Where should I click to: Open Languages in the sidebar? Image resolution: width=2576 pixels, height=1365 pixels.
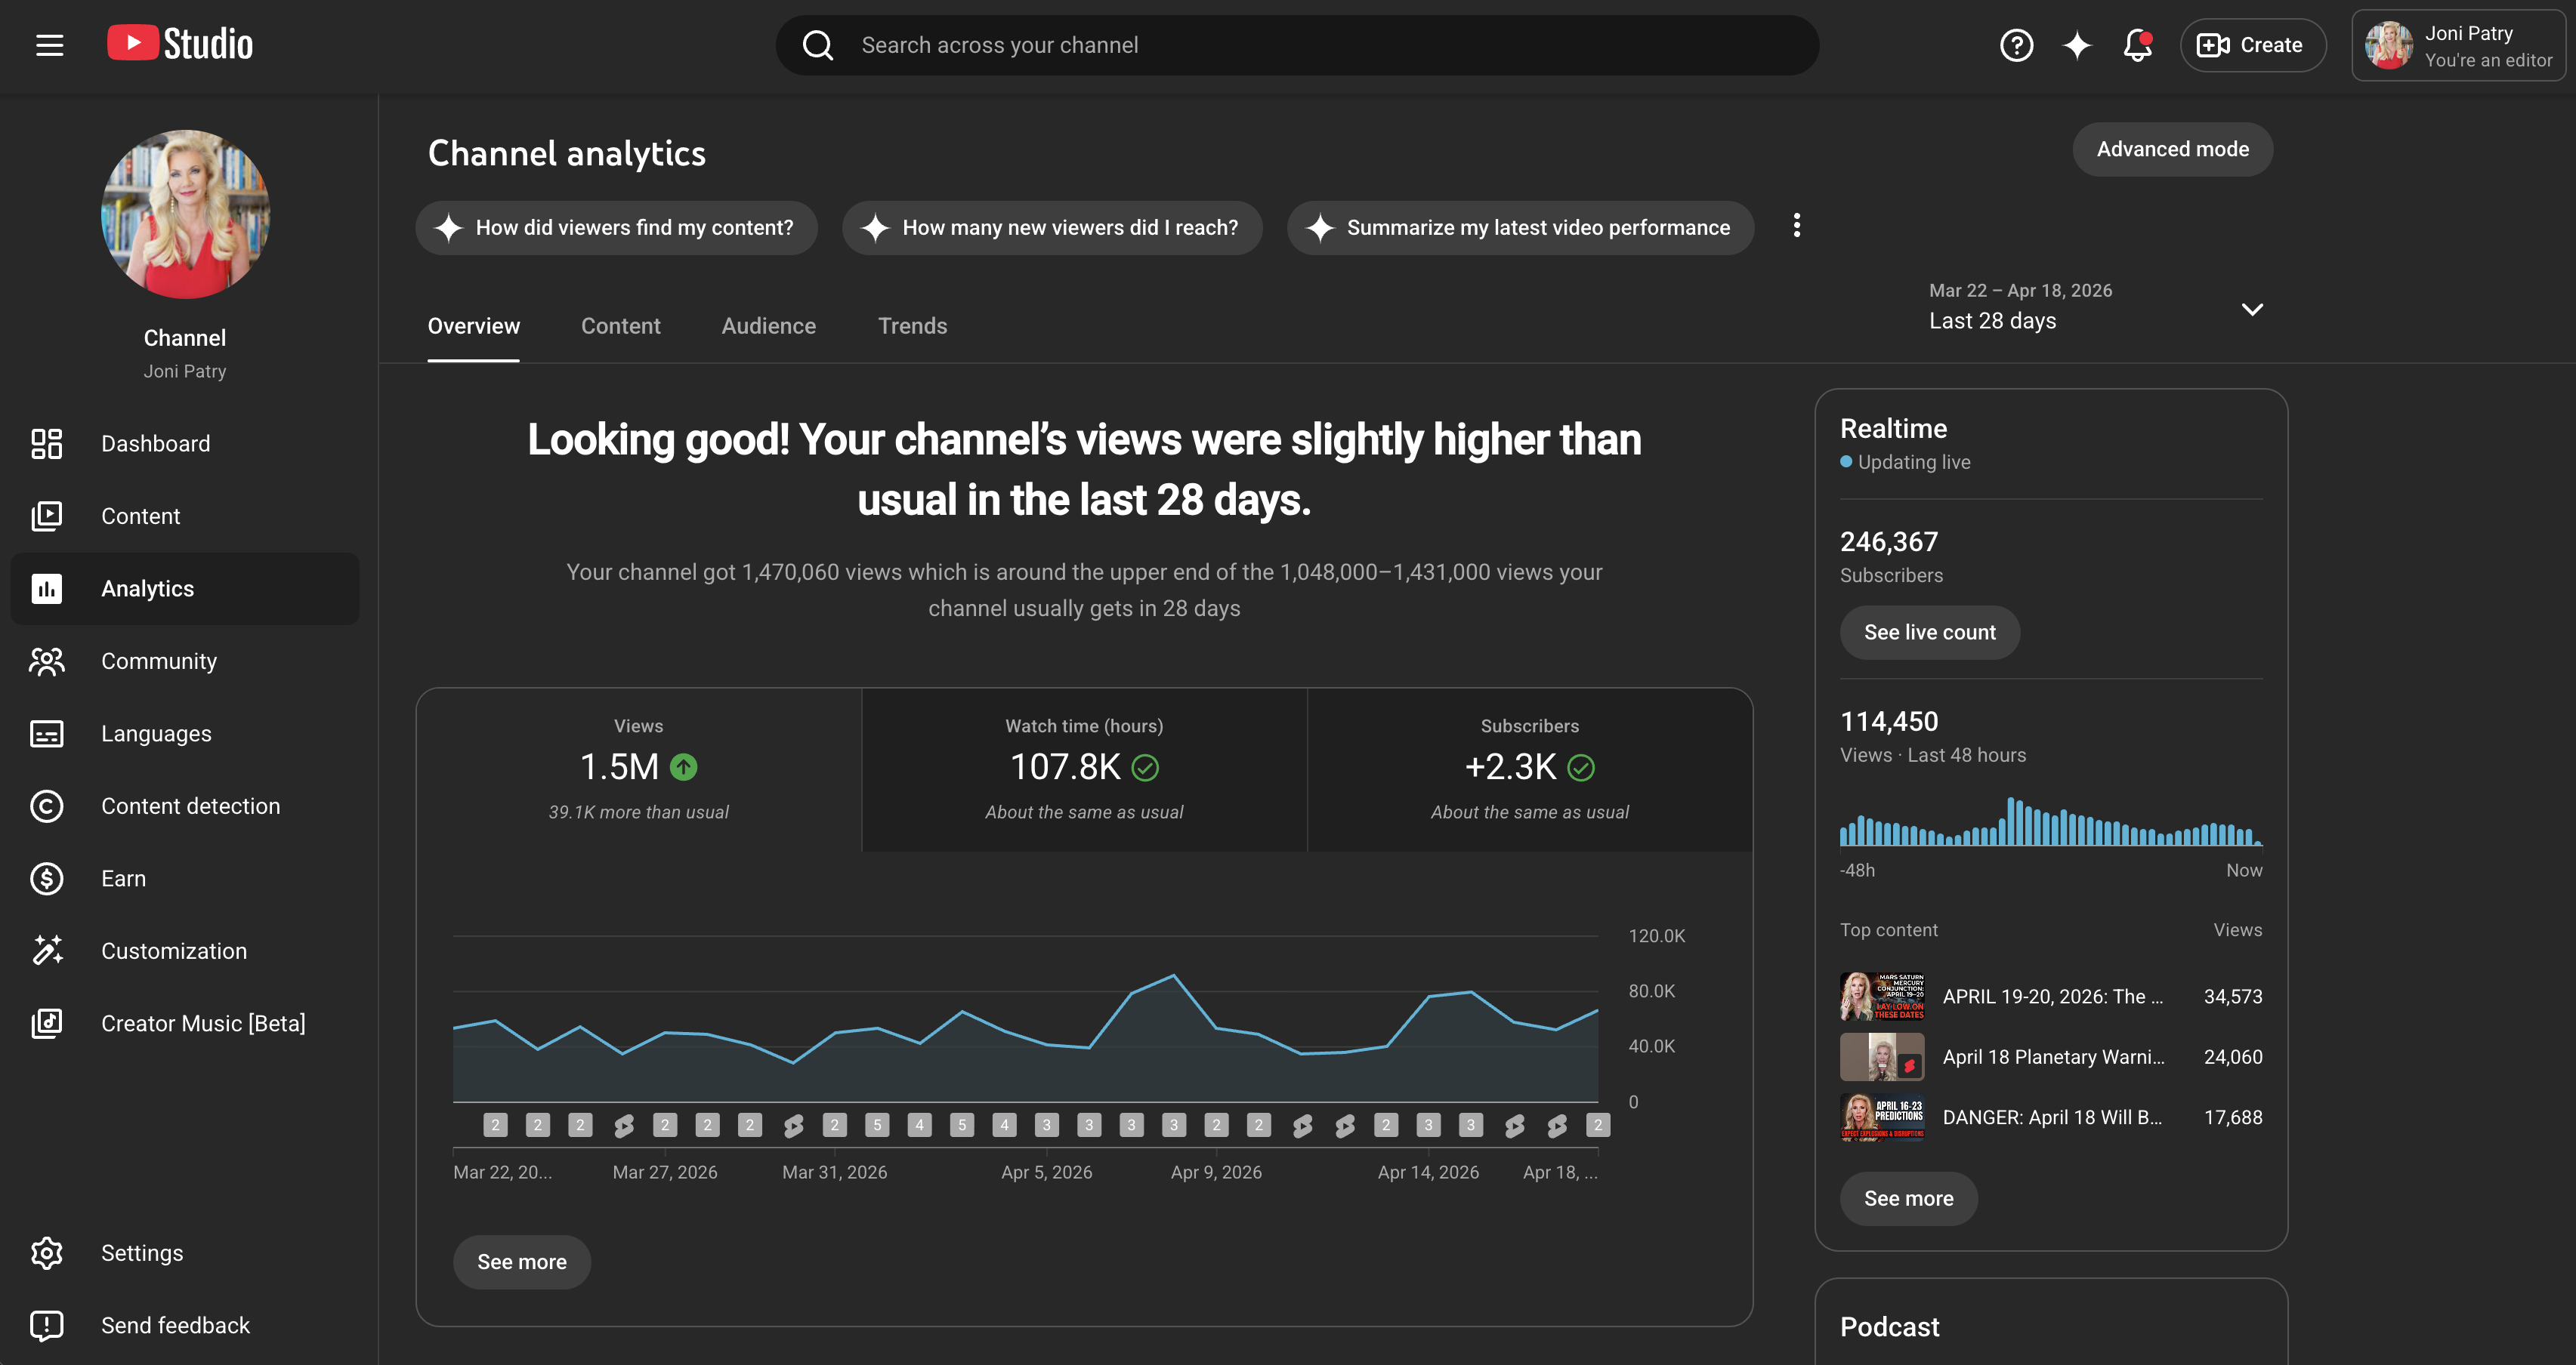coord(185,734)
